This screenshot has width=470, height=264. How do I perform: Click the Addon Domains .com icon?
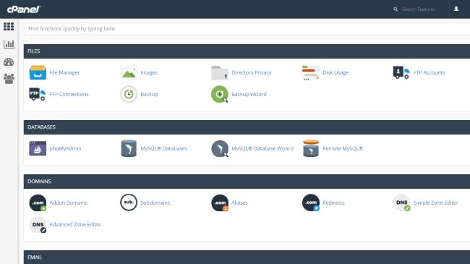(x=38, y=203)
